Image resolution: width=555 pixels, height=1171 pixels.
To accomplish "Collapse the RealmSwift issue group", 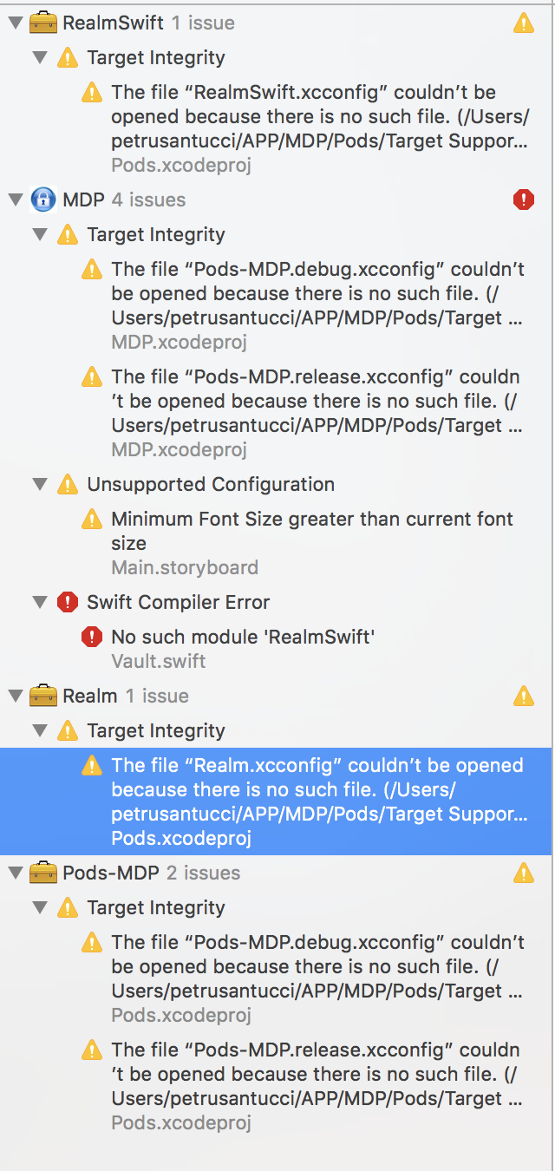I will pyautogui.click(x=15, y=23).
